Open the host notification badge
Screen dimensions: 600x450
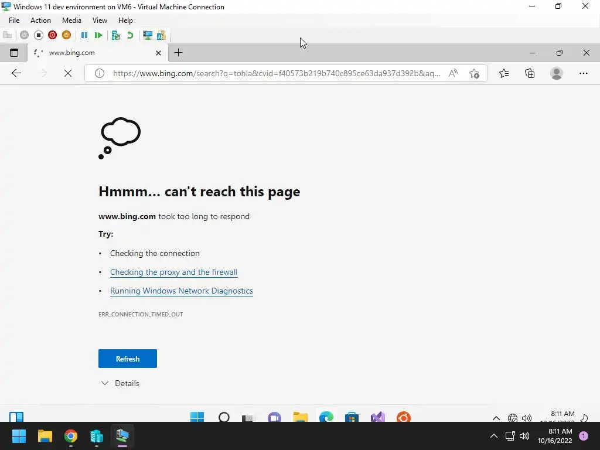click(x=583, y=436)
